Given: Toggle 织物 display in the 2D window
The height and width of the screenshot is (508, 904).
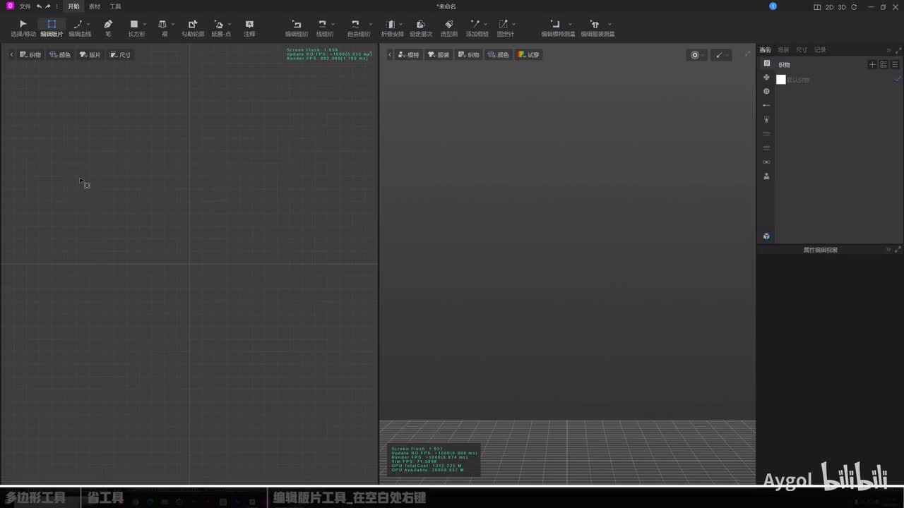Looking at the screenshot, I should pos(30,54).
